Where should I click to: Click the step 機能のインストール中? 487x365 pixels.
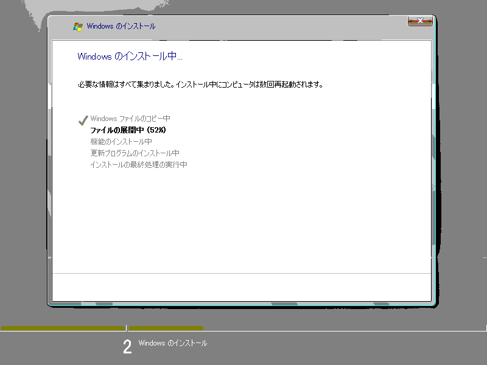pos(121,142)
